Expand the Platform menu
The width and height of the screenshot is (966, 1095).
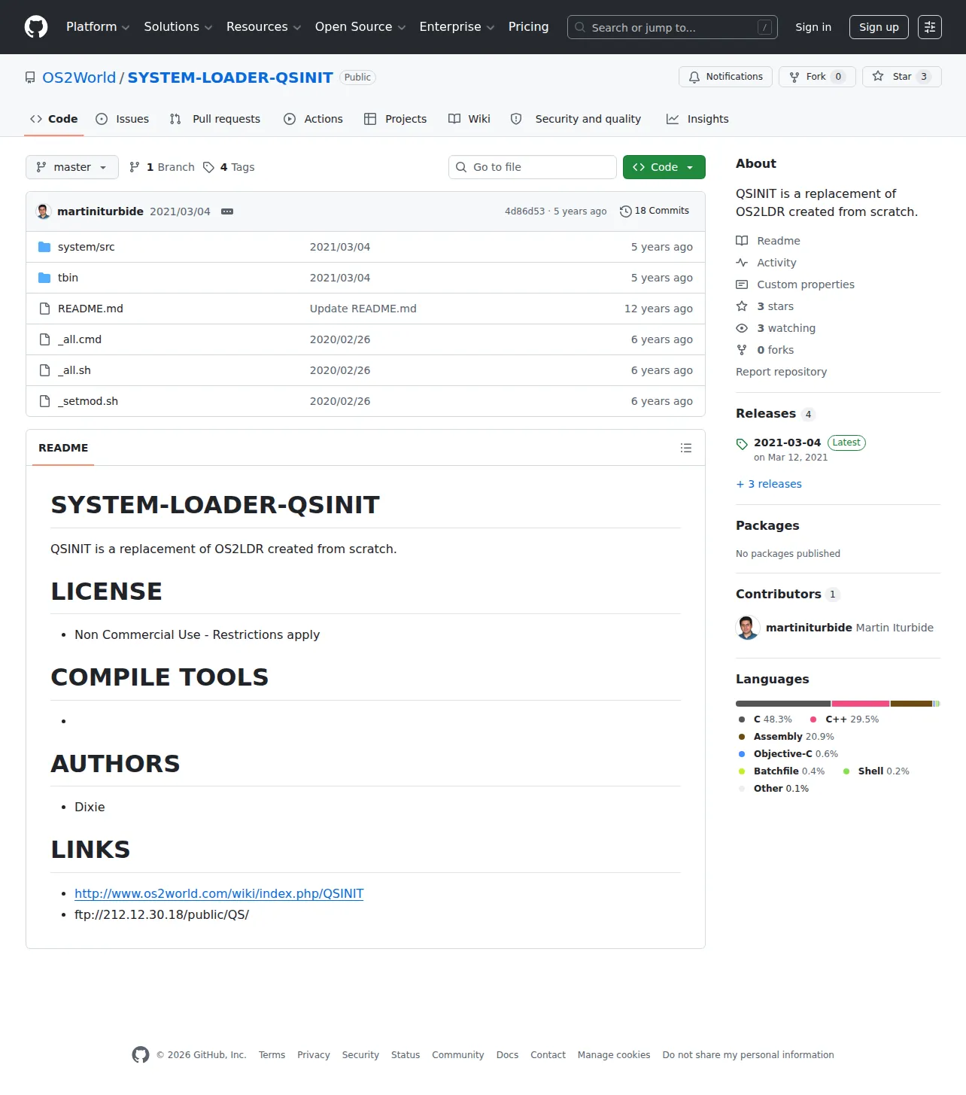click(x=98, y=27)
